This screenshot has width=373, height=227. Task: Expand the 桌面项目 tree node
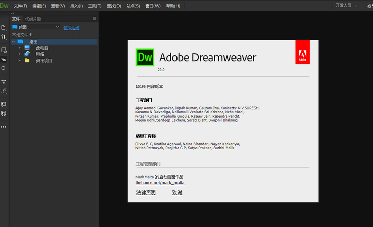(19, 61)
